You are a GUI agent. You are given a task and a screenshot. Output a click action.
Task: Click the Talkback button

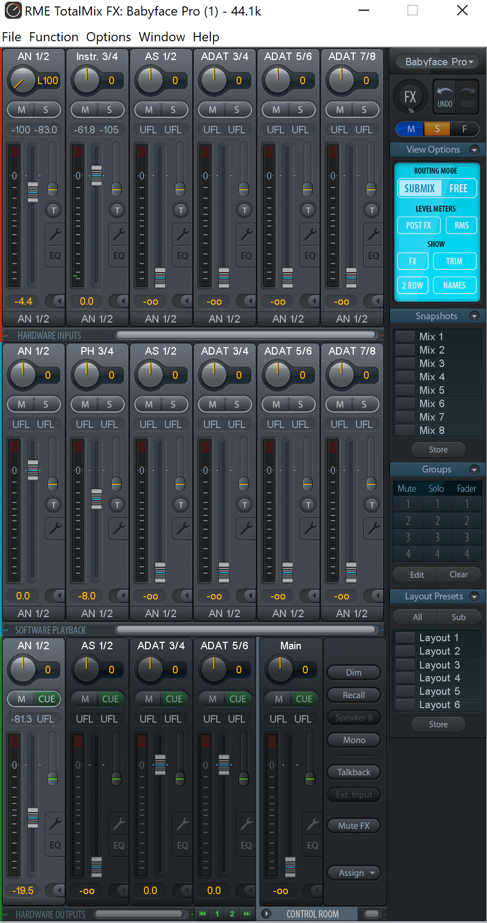tap(354, 772)
